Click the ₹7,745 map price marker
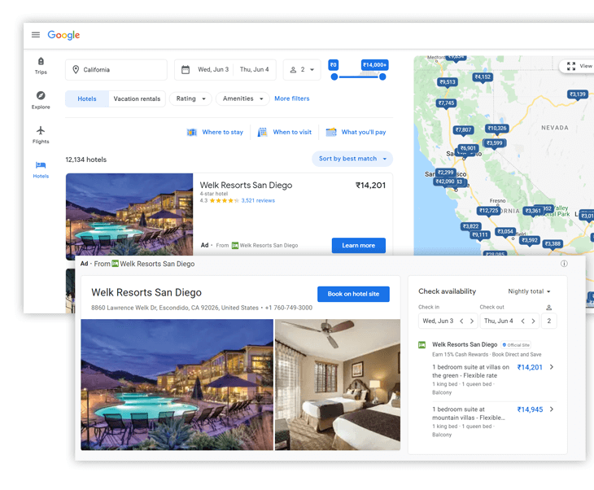 tap(446, 103)
